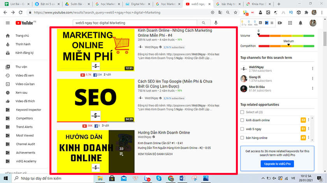Open Hướng Dẫn Kinh Doanh Online playlist thumbnail
Screen dimensions: 327x183
[x=96, y=152]
